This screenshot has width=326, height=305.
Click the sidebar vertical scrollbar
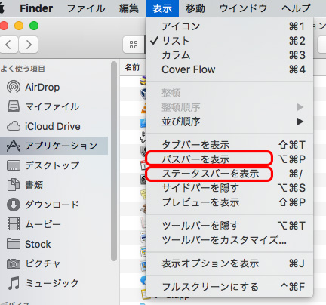click(x=114, y=161)
